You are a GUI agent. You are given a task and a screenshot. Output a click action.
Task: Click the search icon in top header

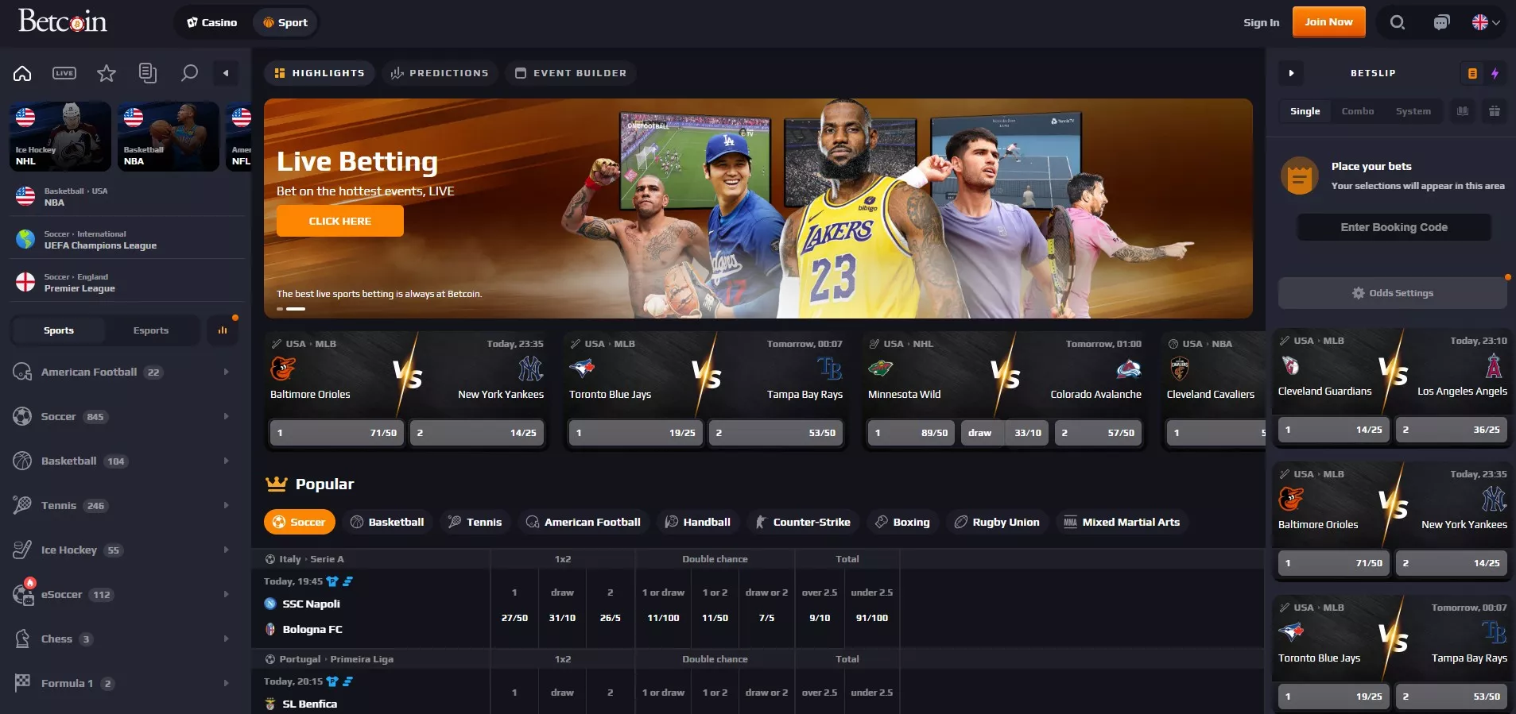pos(1397,22)
